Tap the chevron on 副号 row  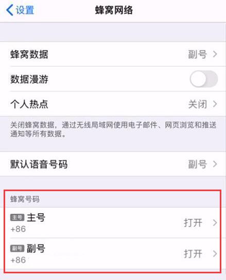[215, 254]
